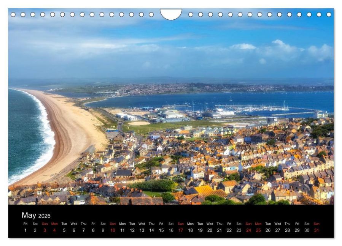Select date 22
The image size is (342, 246).
pyautogui.click(x=229, y=230)
